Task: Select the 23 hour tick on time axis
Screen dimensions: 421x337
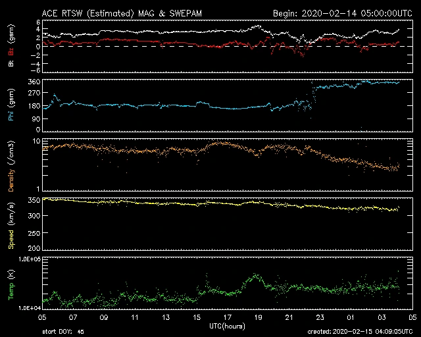Action: pyautogui.click(x=320, y=317)
